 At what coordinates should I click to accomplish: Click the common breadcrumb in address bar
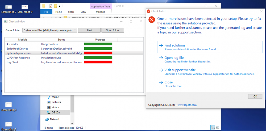point(94,18)
